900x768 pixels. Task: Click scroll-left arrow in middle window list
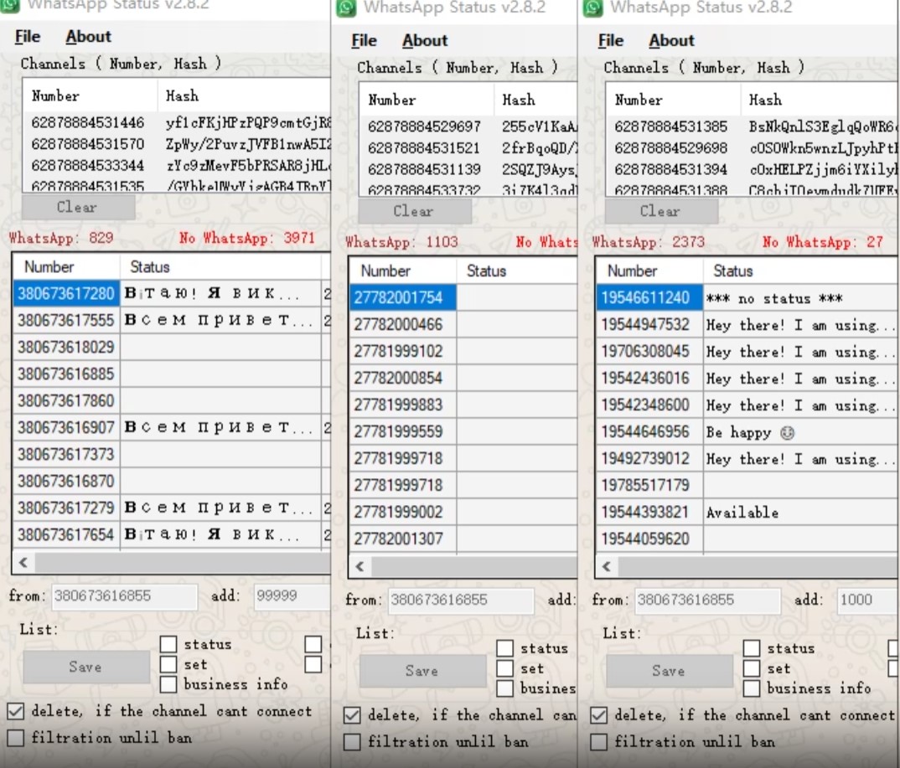359,567
